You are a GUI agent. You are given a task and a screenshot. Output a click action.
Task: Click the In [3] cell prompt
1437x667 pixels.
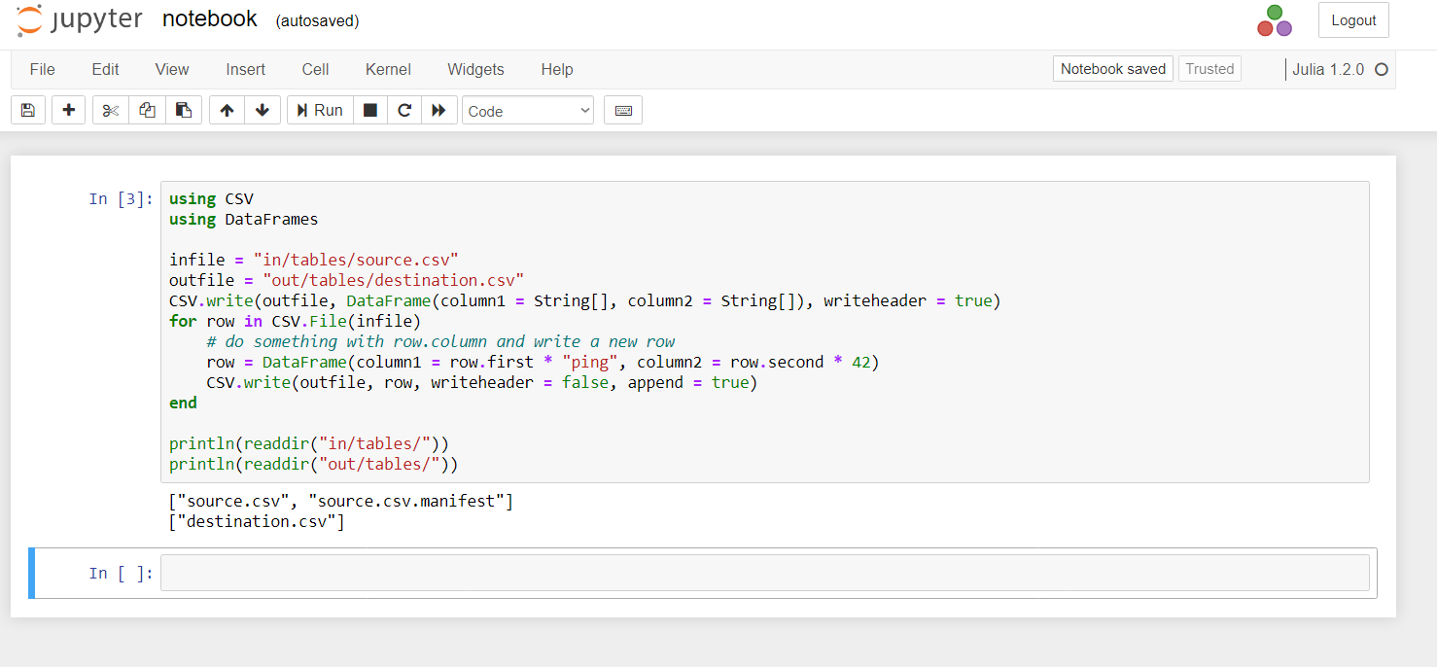[x=122, y=198]
